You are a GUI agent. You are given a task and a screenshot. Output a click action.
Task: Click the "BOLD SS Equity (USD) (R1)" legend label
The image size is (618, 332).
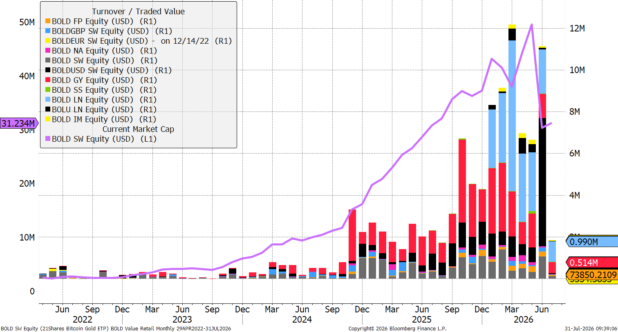104,90
